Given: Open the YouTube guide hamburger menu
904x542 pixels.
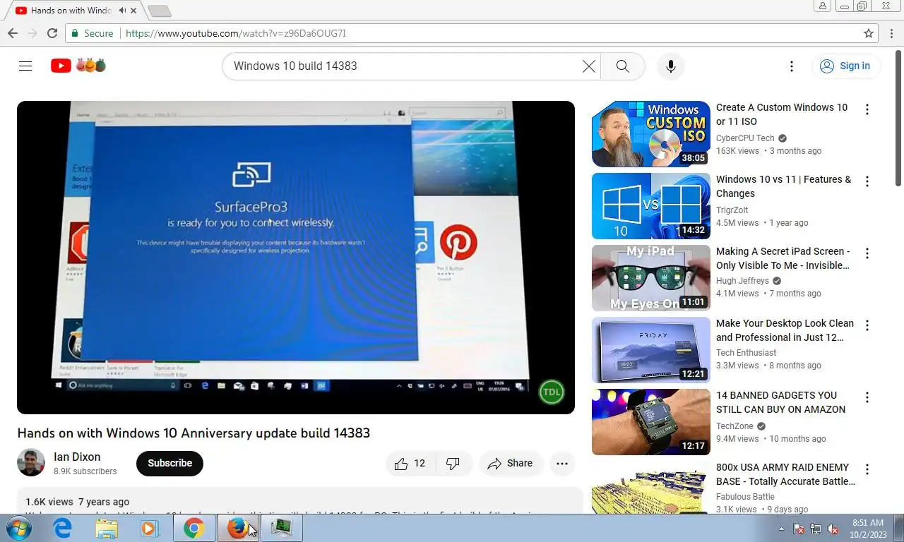Looking at the screenshot, I should 25,66.
